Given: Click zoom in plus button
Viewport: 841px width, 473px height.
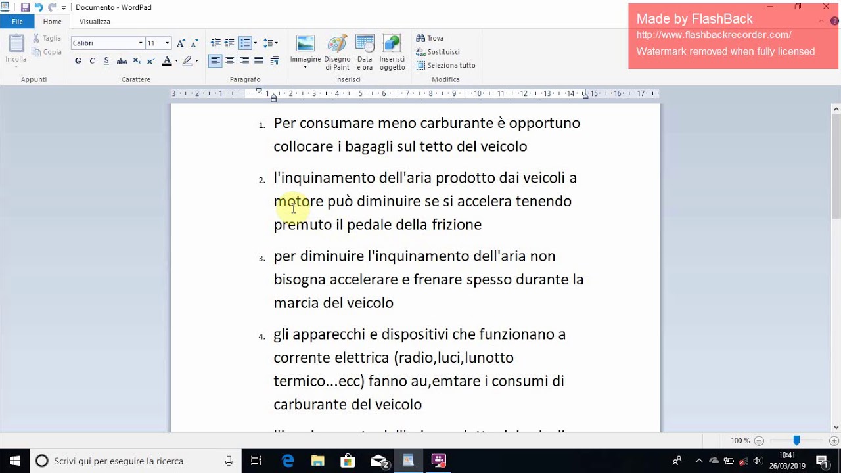Looking at the screenshot, I should tap(834, 441).
